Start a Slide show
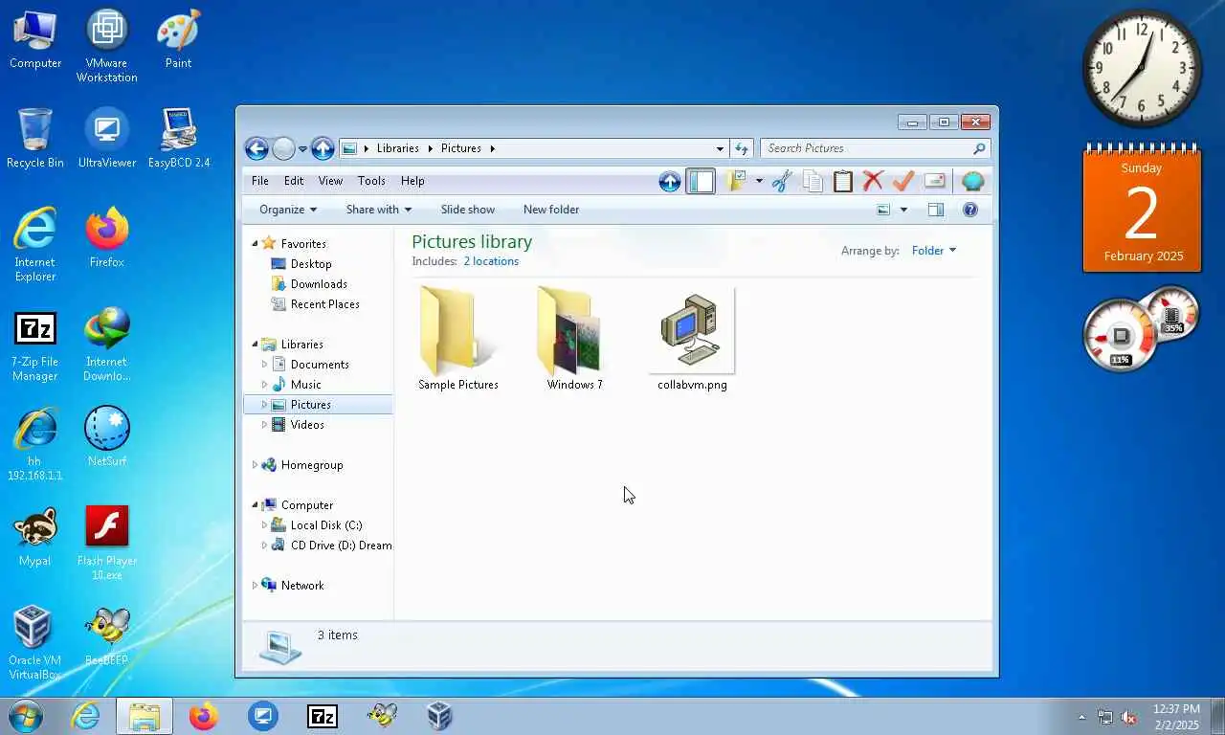This screenshot has width=1225, height=735. click(468, 210)
